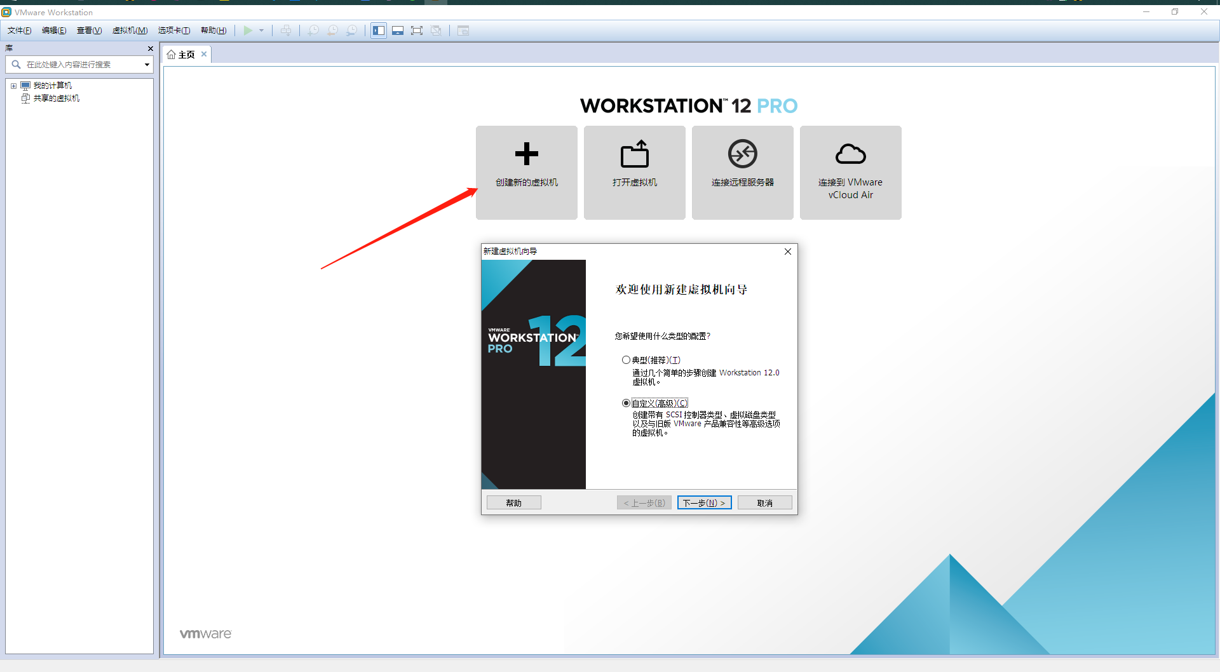Click the 连接到 VMware vCloud Air tile

tap(851, 173)
